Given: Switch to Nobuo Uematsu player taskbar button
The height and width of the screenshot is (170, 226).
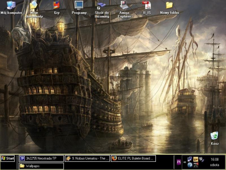Looking at the screenshot, I should pos(87,158).
